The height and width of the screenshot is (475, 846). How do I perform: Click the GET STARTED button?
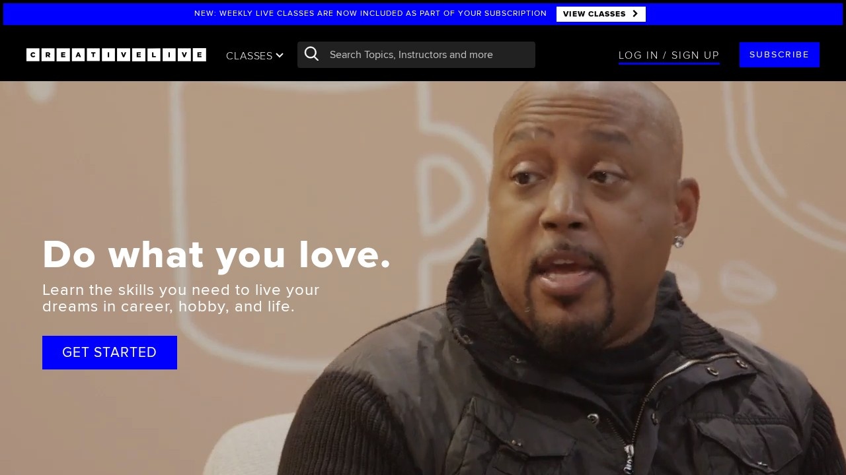(109, 352)
